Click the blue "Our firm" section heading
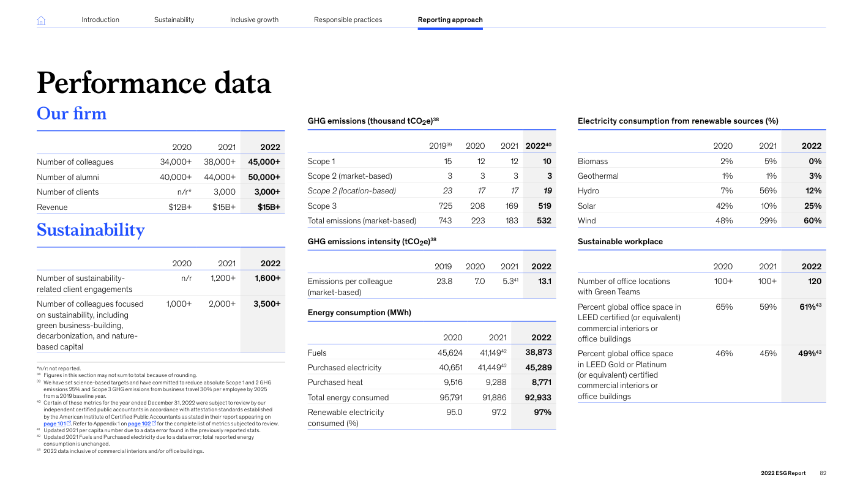This screenshot has height=486, width=863. (x=72, y=114)
